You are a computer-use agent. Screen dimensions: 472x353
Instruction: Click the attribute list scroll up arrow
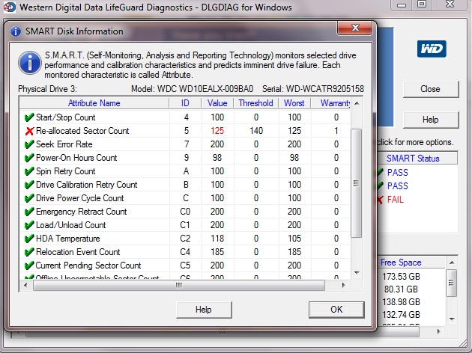(x=357, y=103)
